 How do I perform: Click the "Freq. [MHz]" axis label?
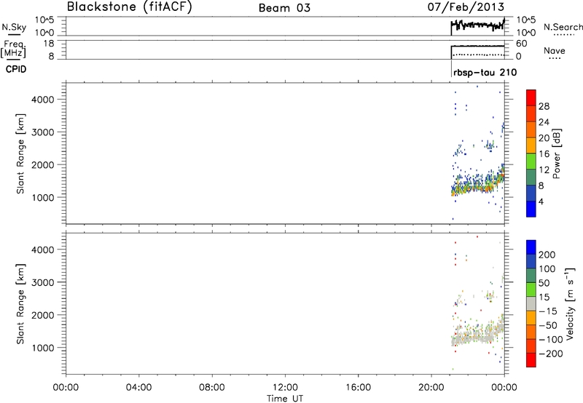coord(13,49)
